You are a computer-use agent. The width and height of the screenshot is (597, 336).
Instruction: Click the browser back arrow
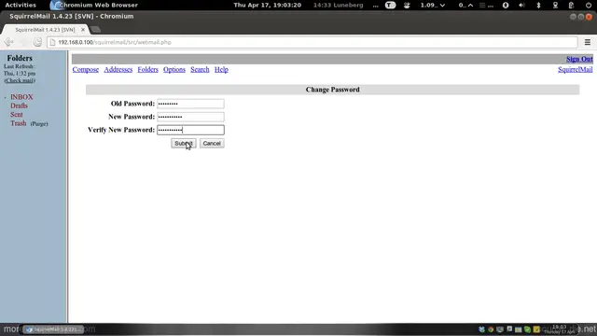pos(8,42)
